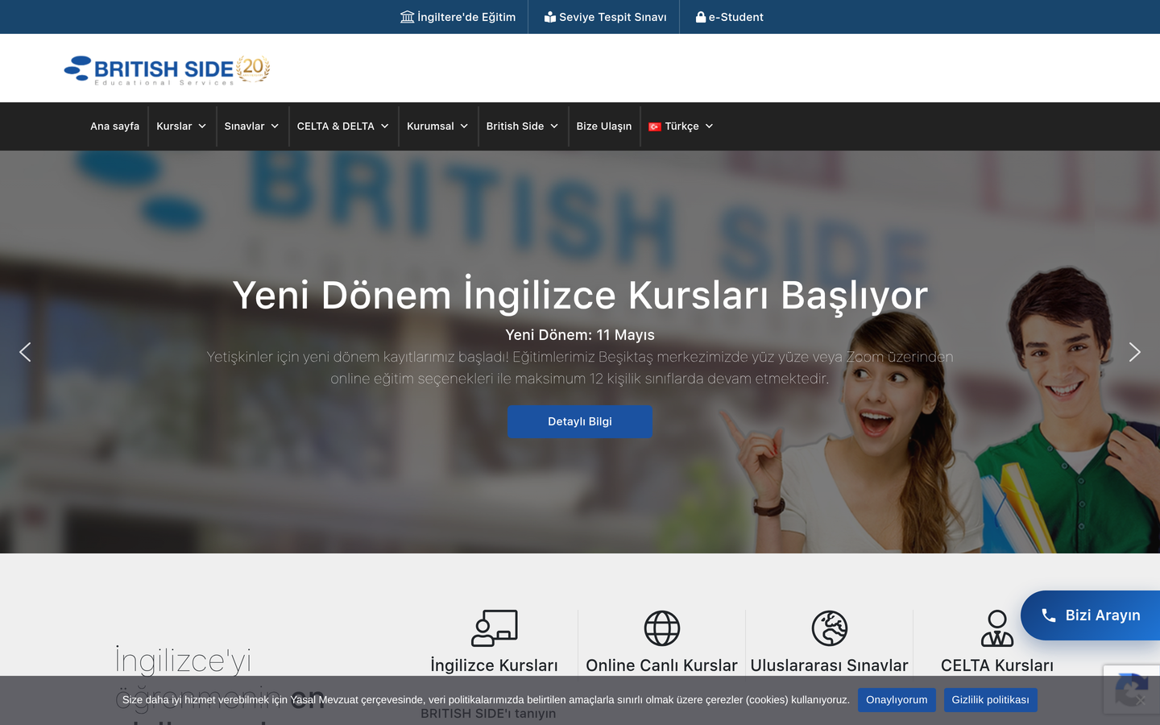Click the Detaylı Bilgi button
Screen dimensions: 1160x725
[x=580, y=421]
